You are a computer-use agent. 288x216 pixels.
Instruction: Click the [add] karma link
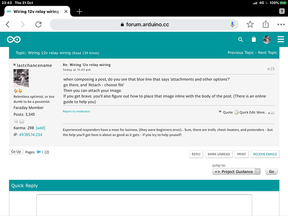tap(41, 128)
